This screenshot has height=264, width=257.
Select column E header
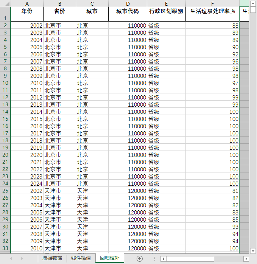tap(166, 3)
